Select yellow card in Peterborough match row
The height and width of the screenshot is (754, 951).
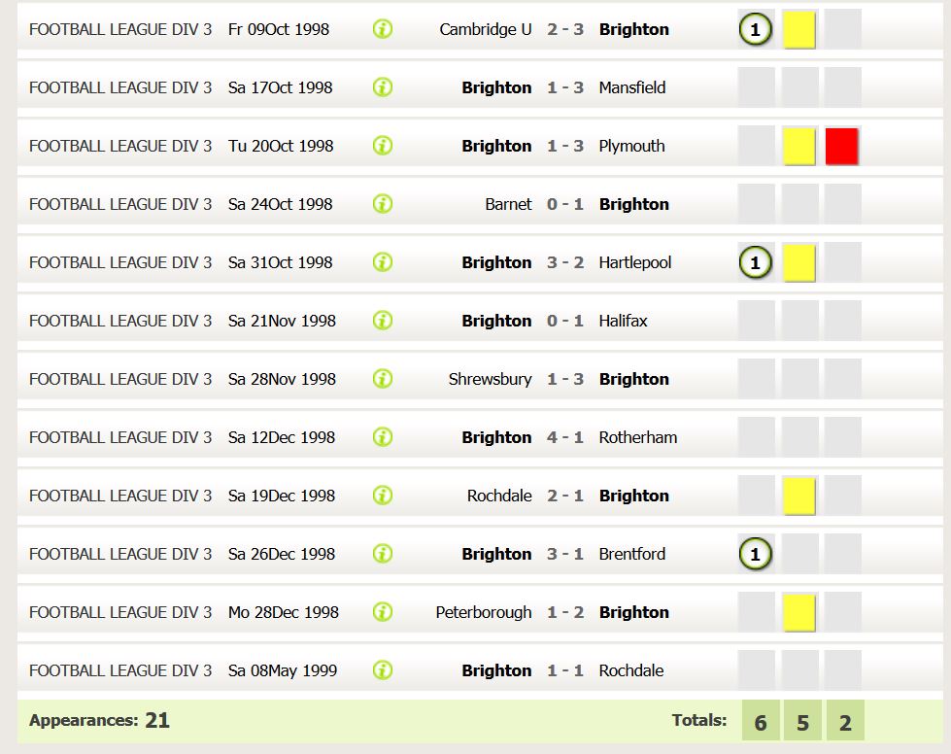click(x=799, y=612)
